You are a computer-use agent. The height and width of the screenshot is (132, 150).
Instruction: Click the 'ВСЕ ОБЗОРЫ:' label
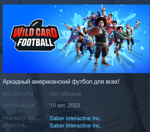pyautogui.click(x=18, y=94)
